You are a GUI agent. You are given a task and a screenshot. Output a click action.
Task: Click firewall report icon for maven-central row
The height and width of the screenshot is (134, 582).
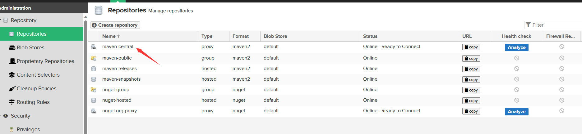[x=561, y=47]
